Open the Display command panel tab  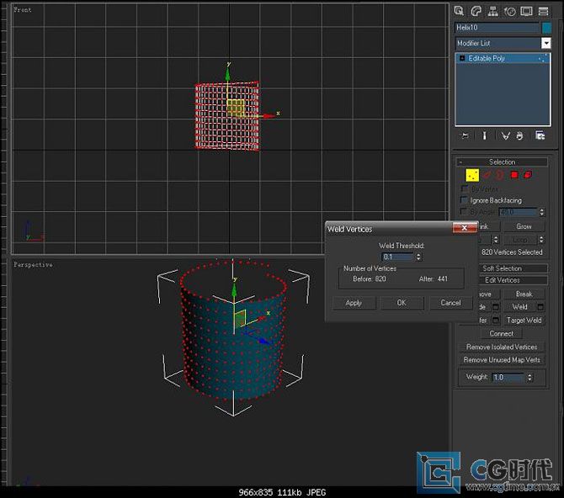527,11
